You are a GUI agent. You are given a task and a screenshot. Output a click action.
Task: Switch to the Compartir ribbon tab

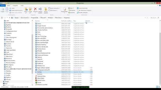tap(15, 5)
